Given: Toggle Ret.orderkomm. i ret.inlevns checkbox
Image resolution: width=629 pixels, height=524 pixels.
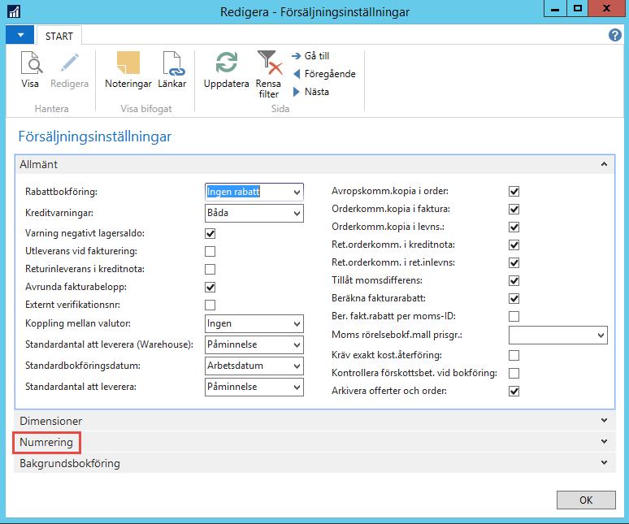Looking at the screenshot, I should coord(514,262).
